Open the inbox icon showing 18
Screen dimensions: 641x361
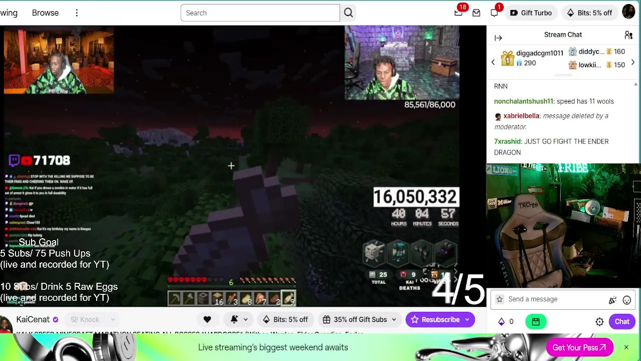[459, 13]
